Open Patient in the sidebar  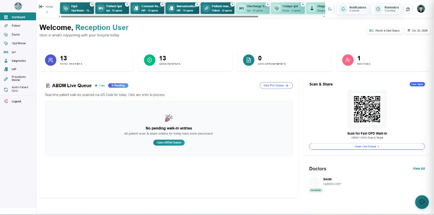coord(18,26)
